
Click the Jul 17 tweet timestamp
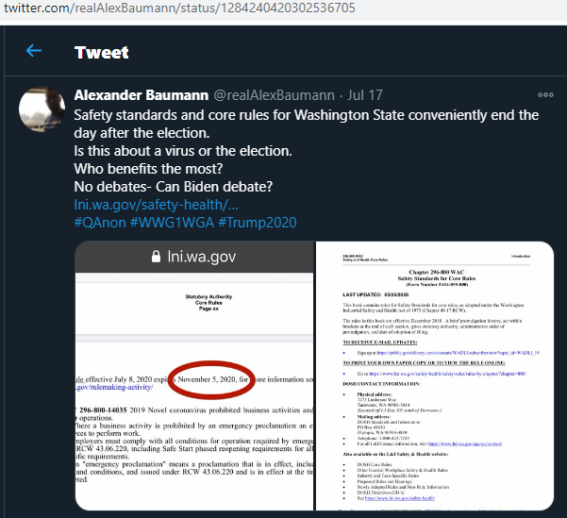pos(365,95)
